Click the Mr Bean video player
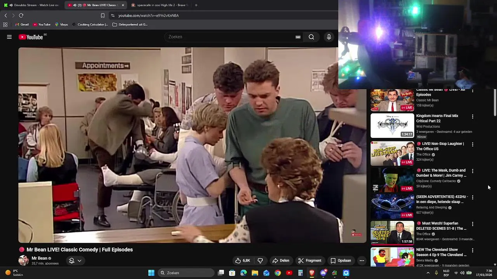The image size is (497, 279). click(192, 145)
